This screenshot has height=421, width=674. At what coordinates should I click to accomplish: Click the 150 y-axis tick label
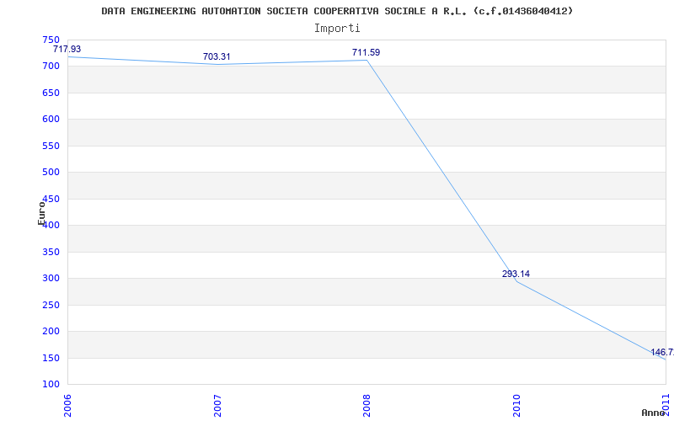coord(51,358)
